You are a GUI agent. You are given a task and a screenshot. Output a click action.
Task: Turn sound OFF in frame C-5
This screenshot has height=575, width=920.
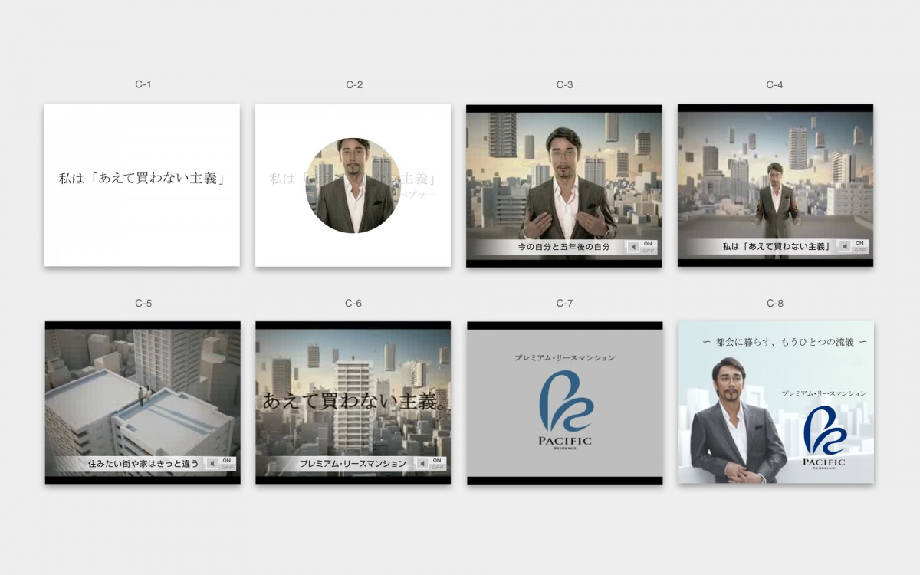226,468
